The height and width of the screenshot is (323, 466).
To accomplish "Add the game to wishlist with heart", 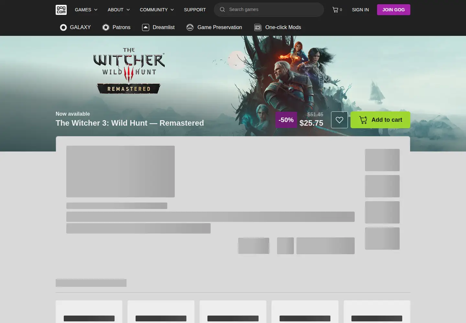I will (339, 120).
